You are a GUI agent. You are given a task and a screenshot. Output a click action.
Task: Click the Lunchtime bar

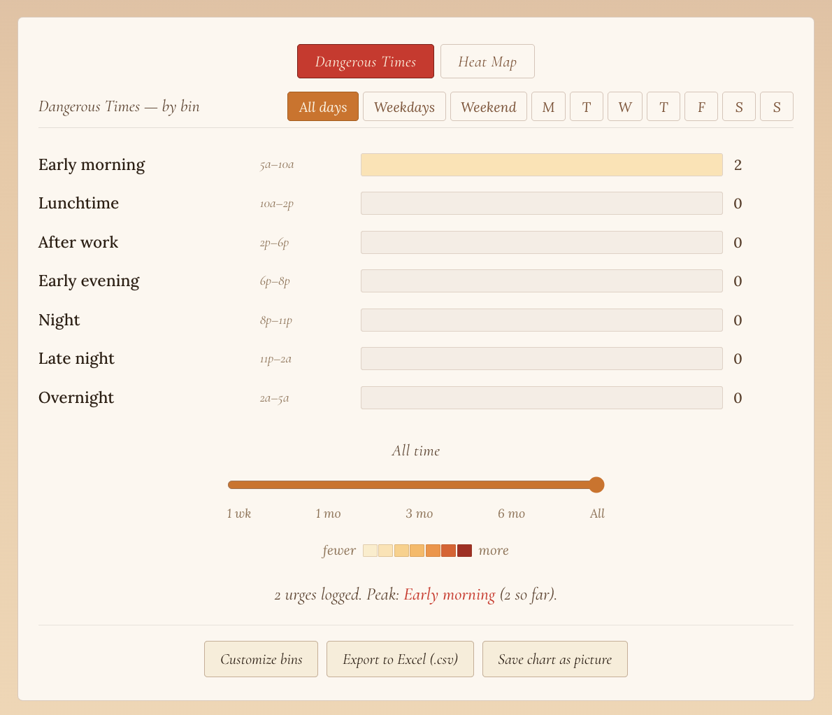(x=541, y=204)
